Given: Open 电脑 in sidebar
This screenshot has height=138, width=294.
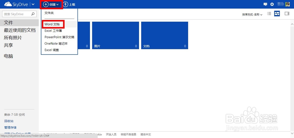Looking at the screenshot, I should click(x=9, y=56).
